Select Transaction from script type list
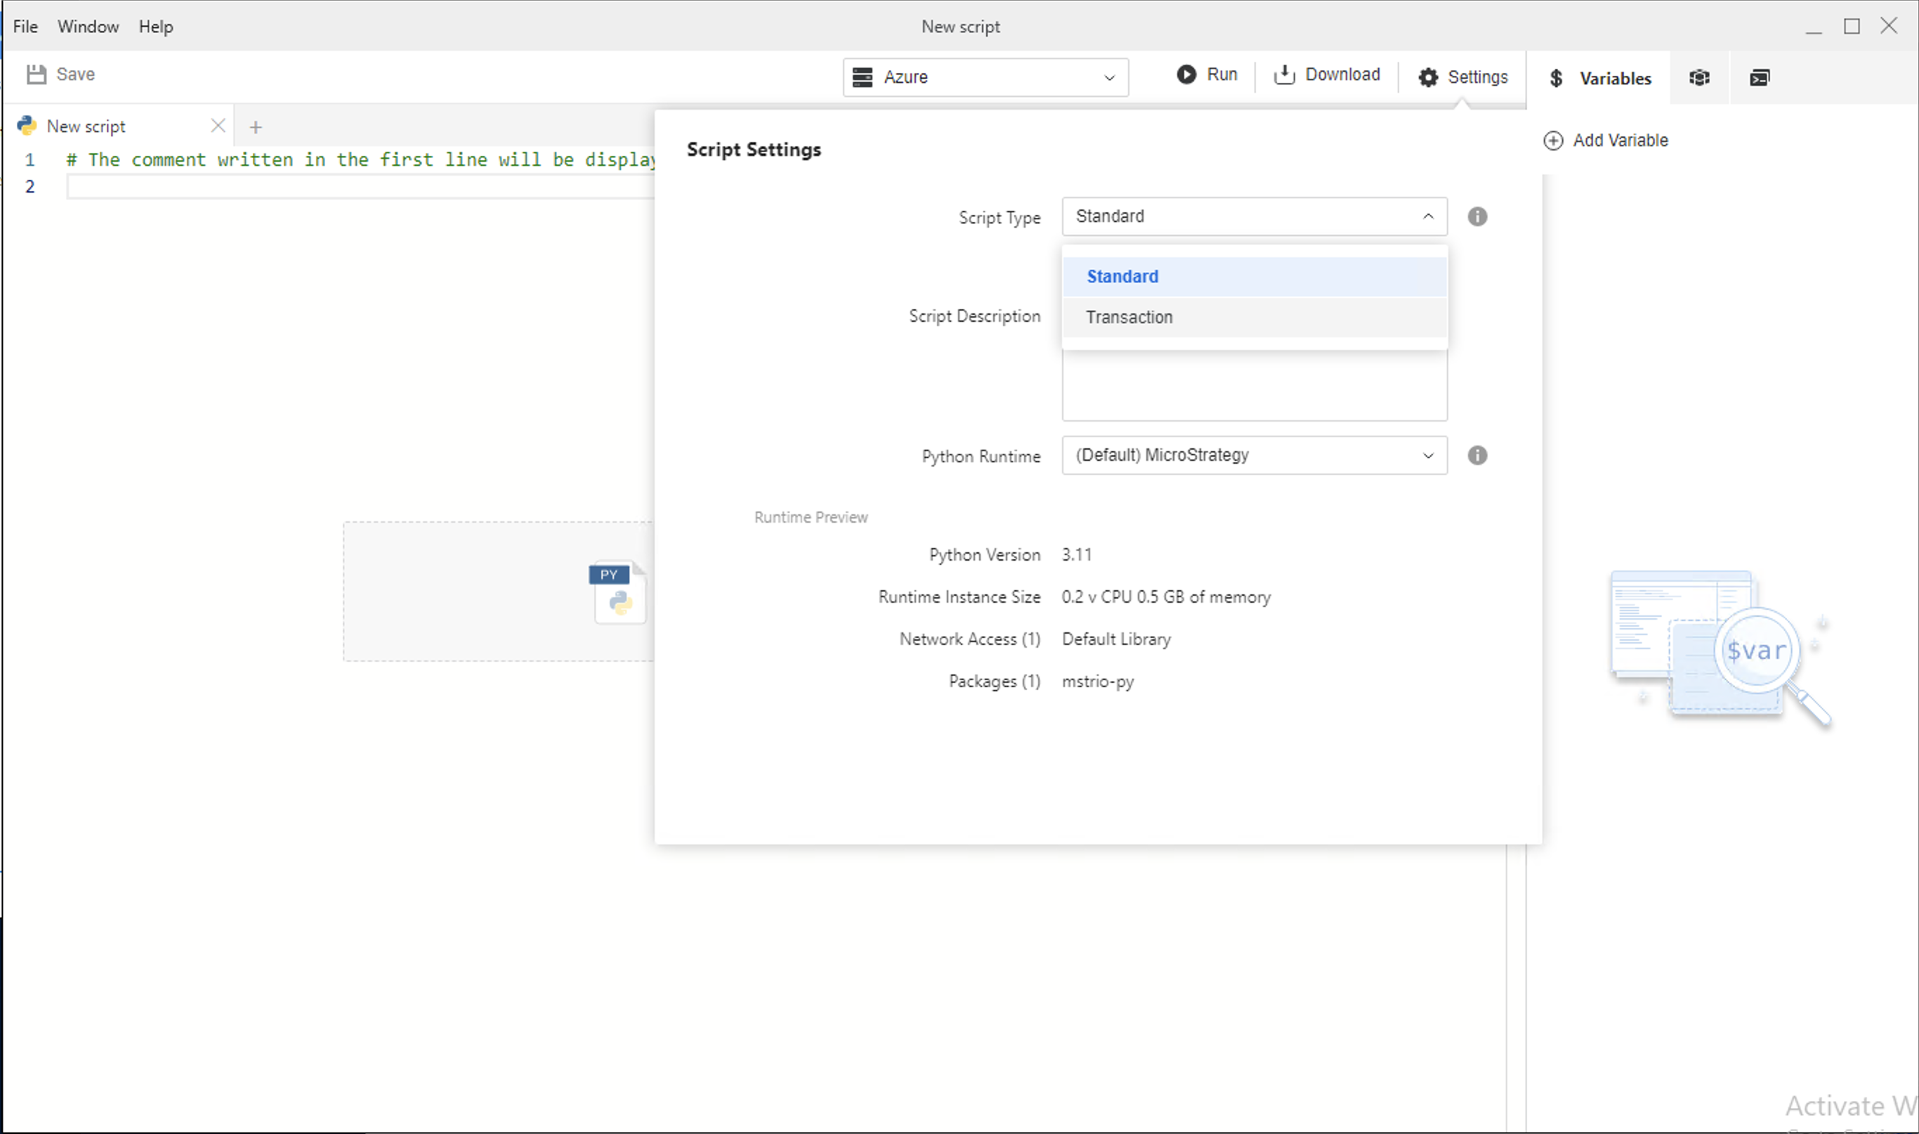 tap(1128, 317)
